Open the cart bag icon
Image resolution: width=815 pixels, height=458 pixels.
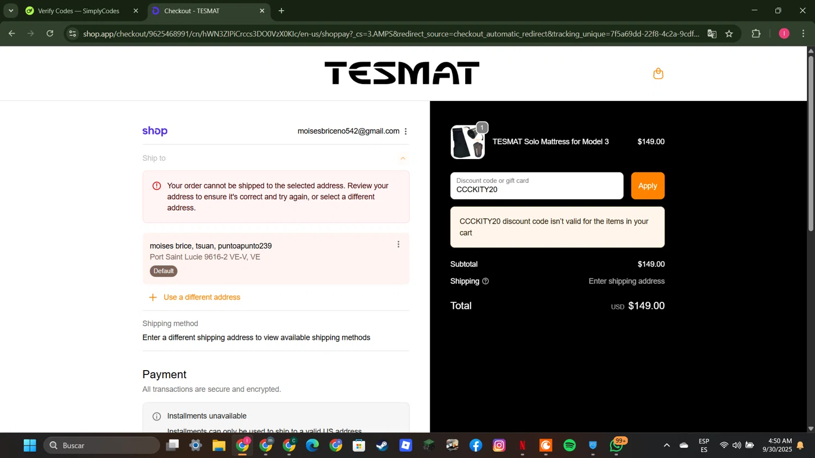point(658,73)
